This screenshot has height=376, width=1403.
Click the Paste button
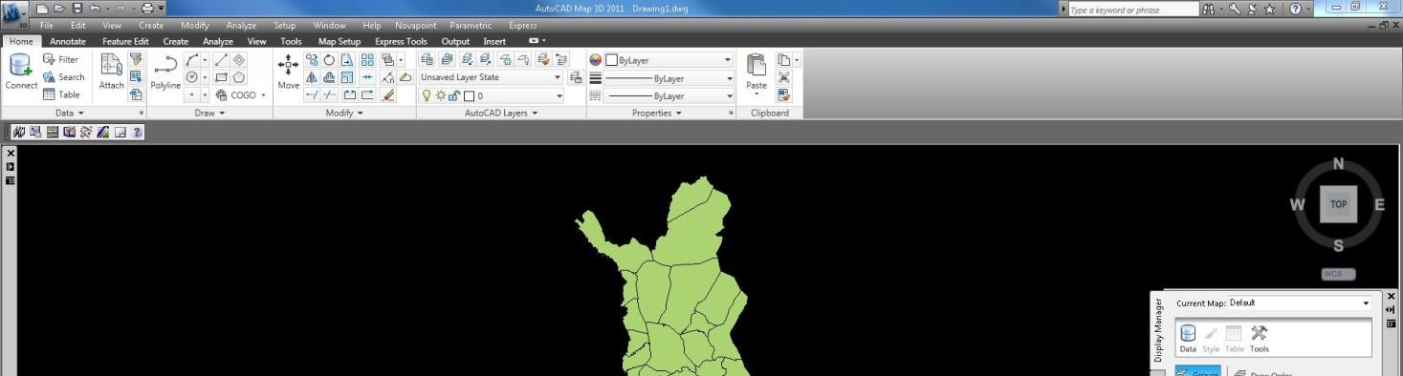click(756, 73)
